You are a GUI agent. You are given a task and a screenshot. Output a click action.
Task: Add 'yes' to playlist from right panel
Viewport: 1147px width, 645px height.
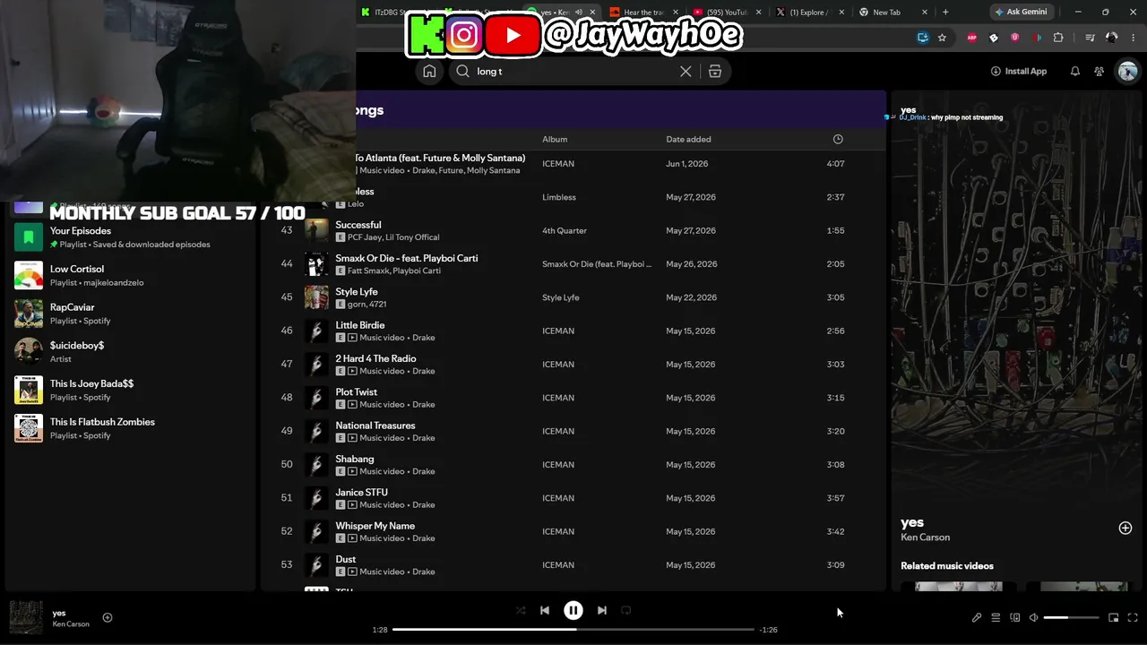coord(1125,529)
